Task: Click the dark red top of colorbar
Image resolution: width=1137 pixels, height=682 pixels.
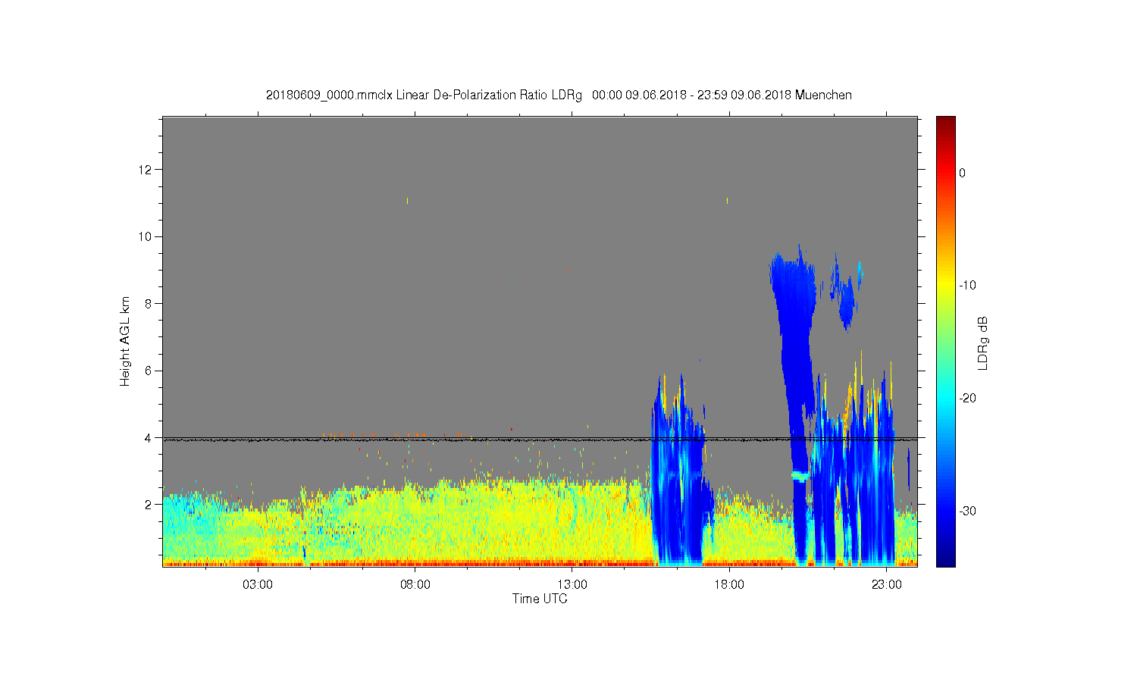Action: coord(946,123)
